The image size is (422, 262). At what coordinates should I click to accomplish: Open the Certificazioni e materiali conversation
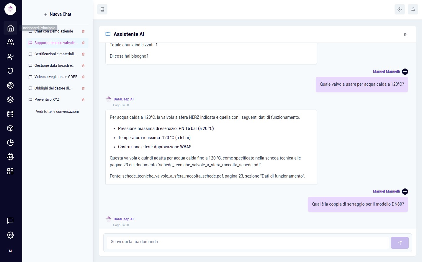55,54
